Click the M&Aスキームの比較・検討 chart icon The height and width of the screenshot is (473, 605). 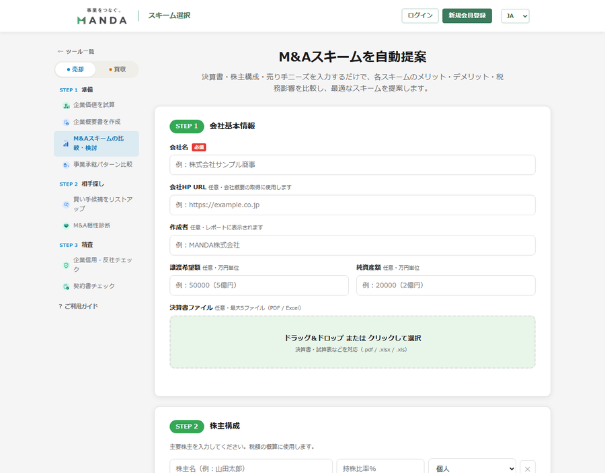pyautogui.click(x=66, y=143)
